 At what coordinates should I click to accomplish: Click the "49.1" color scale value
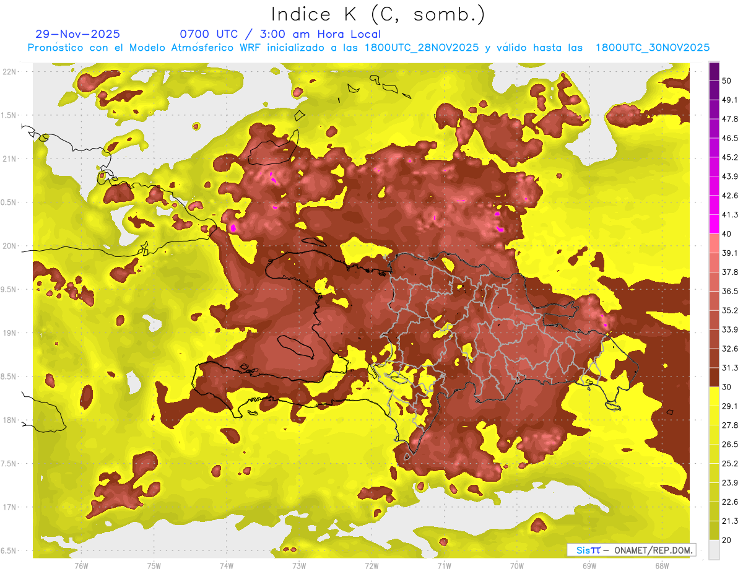[x=729, y=100]
